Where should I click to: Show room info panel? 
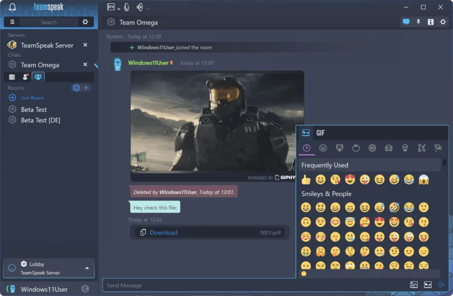coord(430,22)
